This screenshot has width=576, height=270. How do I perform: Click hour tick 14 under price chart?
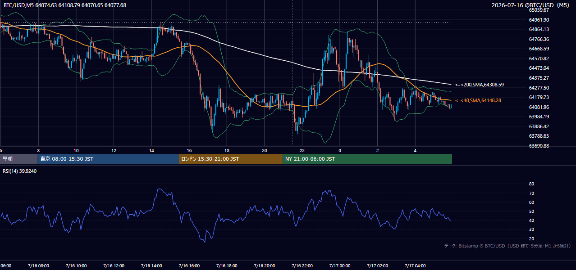coord(151,150)
